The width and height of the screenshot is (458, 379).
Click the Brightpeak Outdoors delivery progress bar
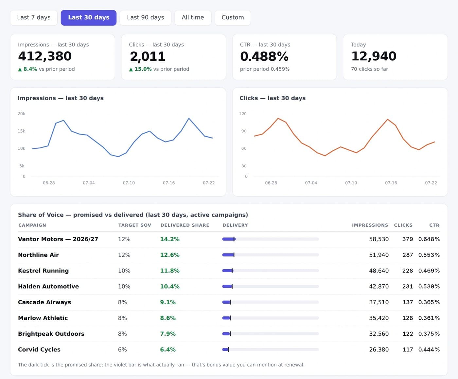[271, 334]
